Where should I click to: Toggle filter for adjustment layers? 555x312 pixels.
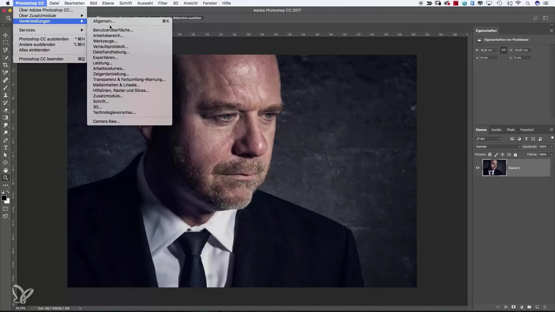519,139
